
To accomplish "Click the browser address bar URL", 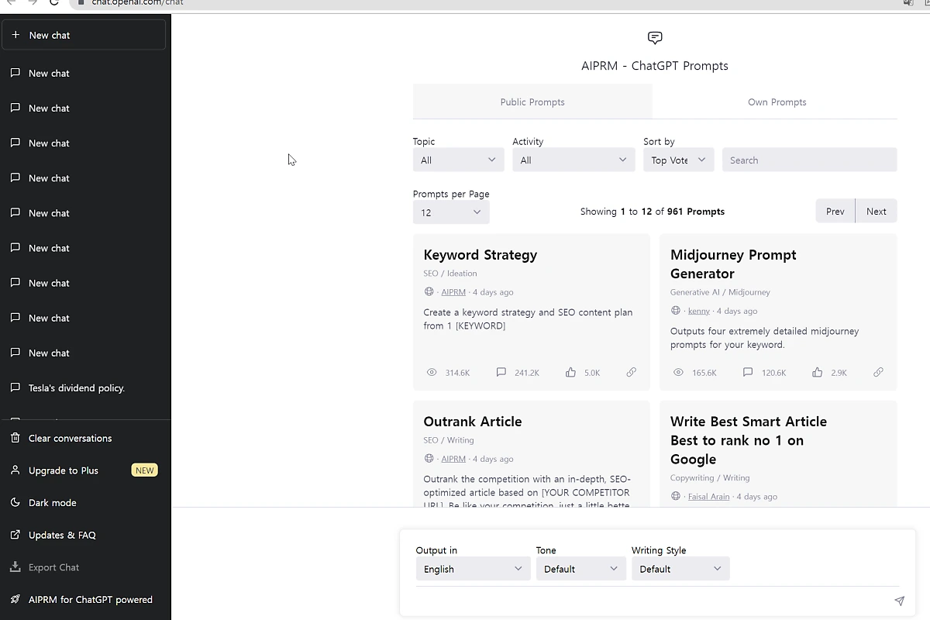I will [x=137, y=2].
